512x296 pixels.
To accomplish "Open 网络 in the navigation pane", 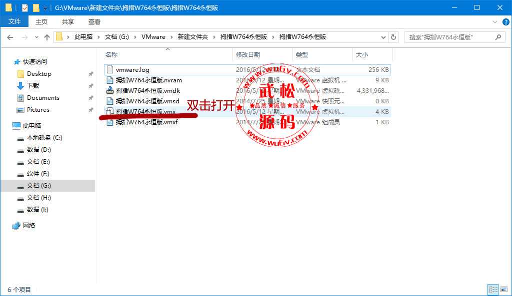I will click(x=28, y=225).
